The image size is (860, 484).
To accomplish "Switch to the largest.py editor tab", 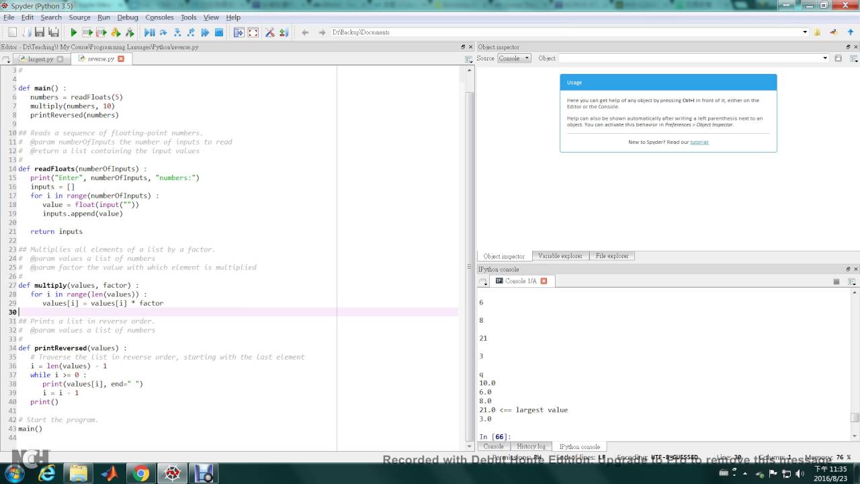I will 41,59.
